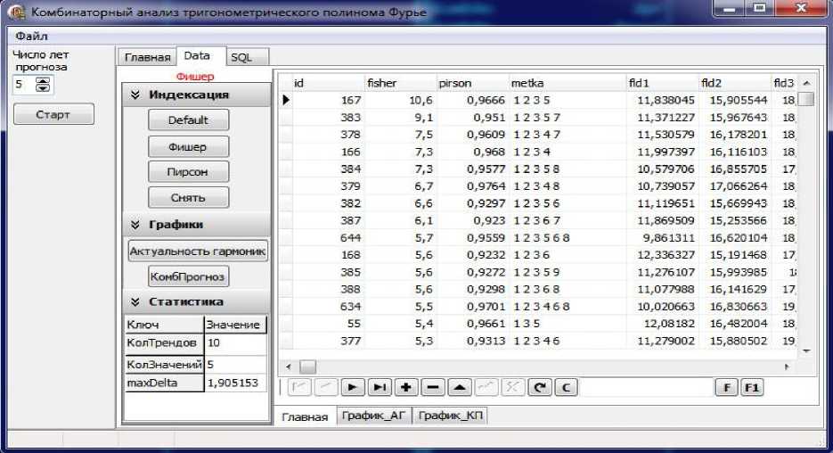Collapse the Графики section
833x453 pixels.
[136, 225]
